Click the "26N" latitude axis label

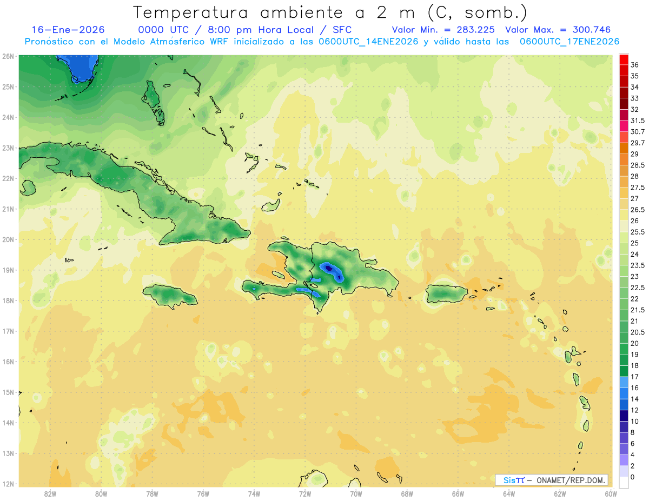(8, 56)
